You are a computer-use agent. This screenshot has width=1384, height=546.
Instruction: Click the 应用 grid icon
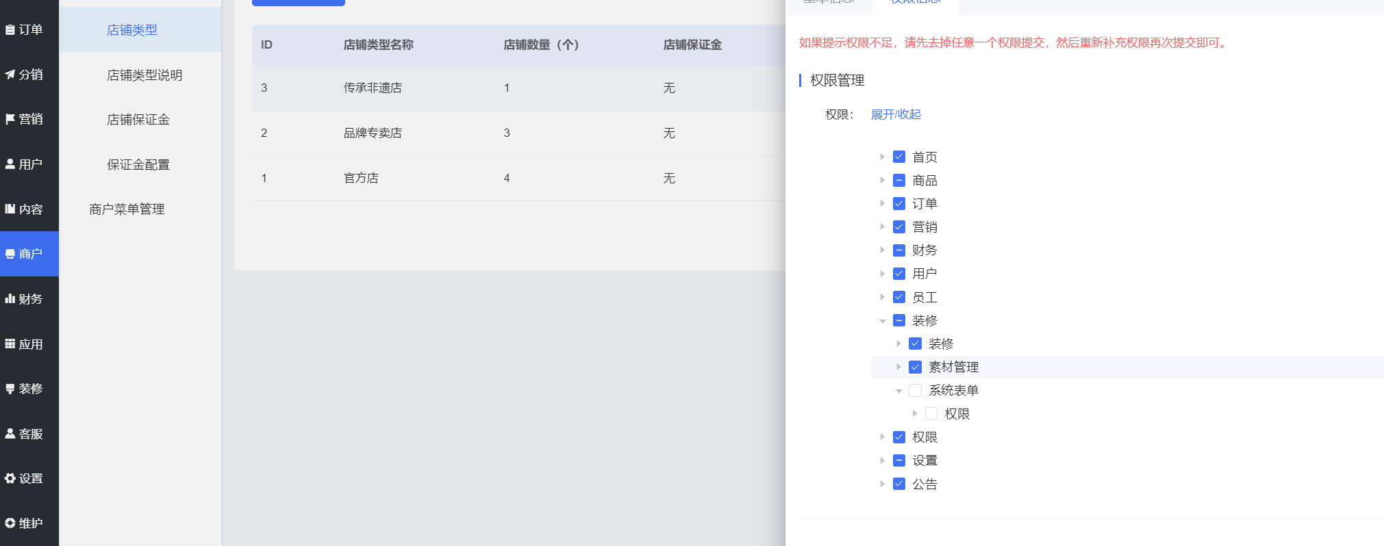(x=10, y=344)
